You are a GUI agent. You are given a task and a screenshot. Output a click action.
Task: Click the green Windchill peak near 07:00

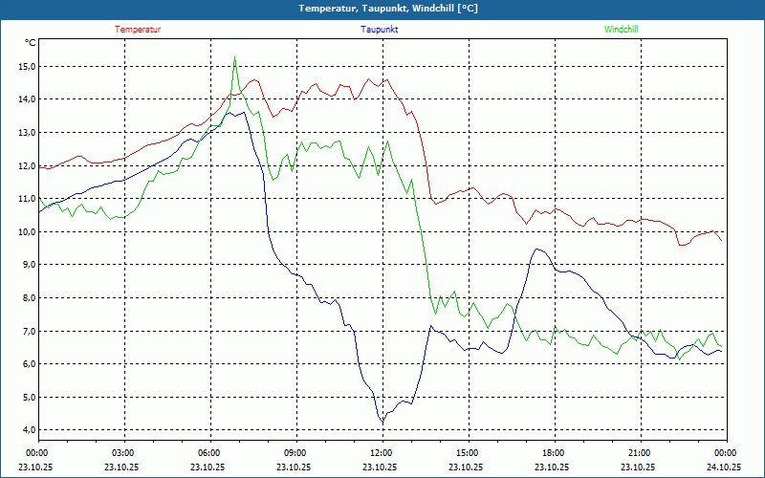coord(234,57)
